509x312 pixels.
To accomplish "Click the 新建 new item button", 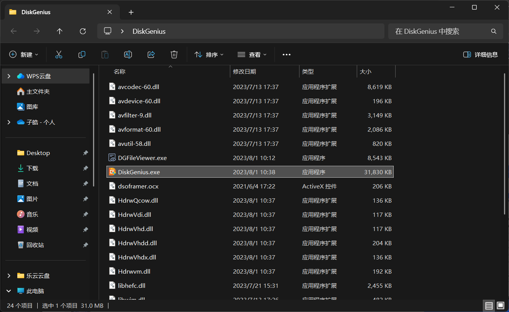I will tap(24, 54).
